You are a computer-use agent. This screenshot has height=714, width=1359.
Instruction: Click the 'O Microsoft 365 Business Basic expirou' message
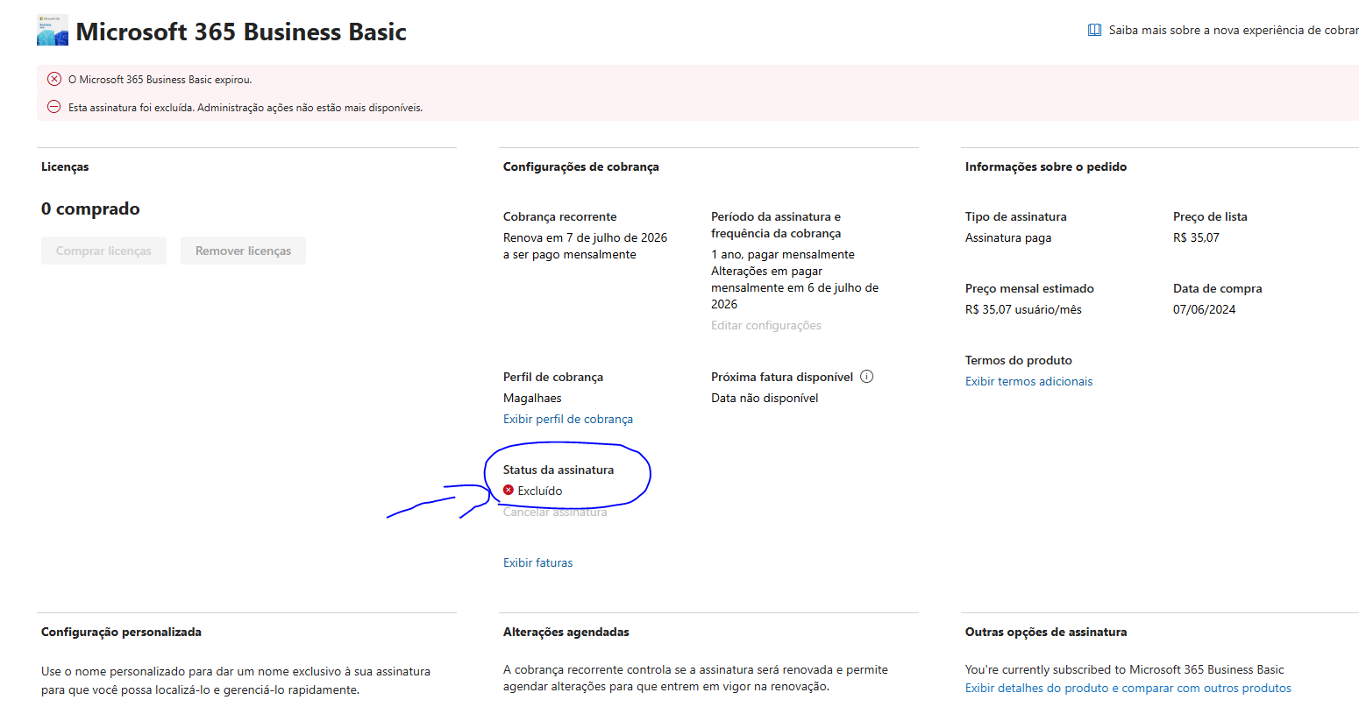(x=160, y=80)
